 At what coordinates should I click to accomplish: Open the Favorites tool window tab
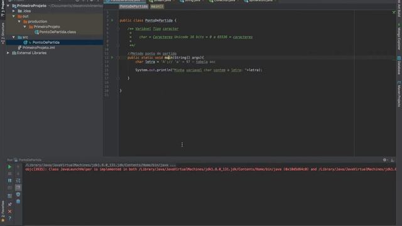[3, 212]
